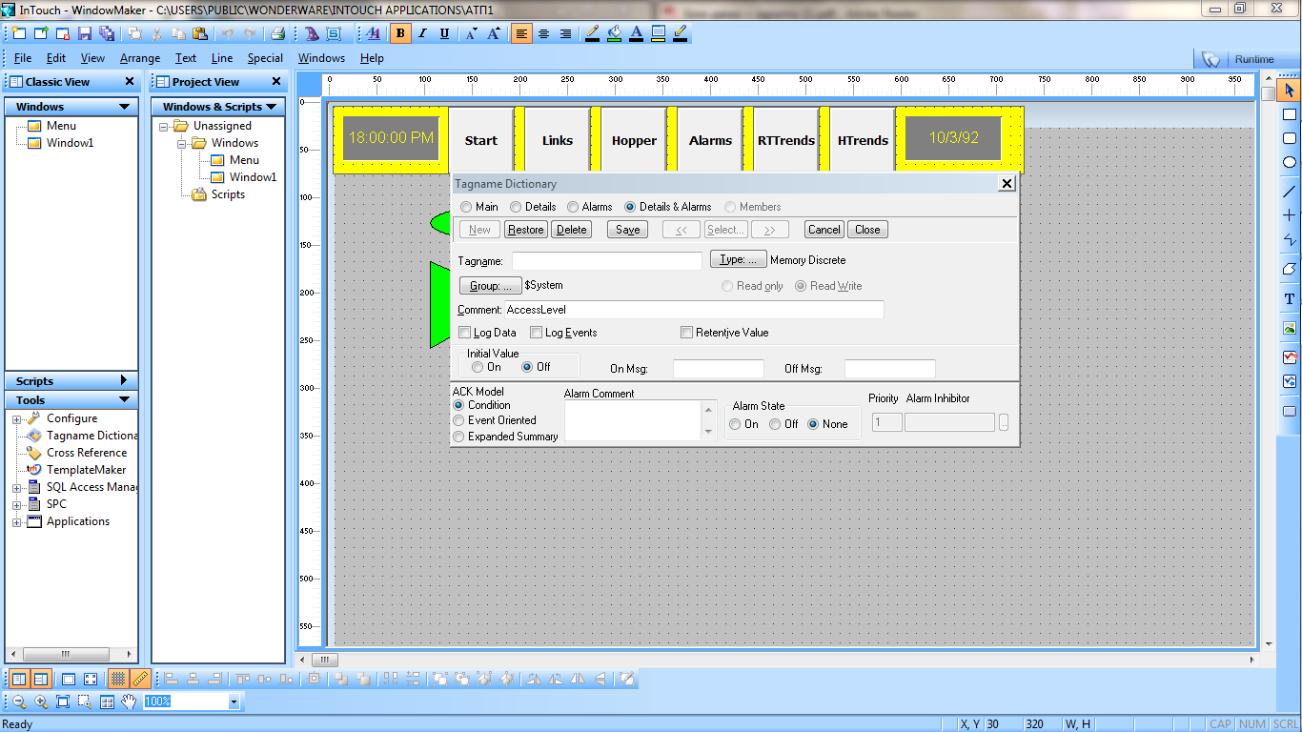Toggle the Snap to Grid icon
The width and height of the screenshot is (1302, 732).
point(117,679)
